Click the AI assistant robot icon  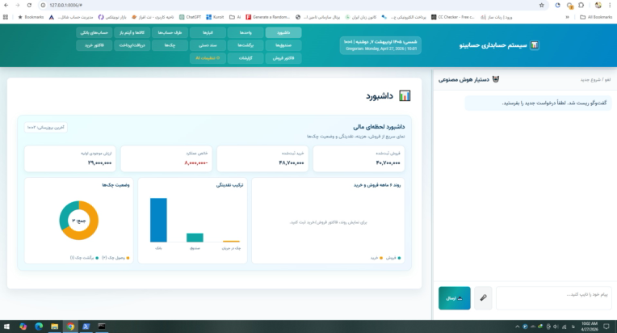click(496, 79)
